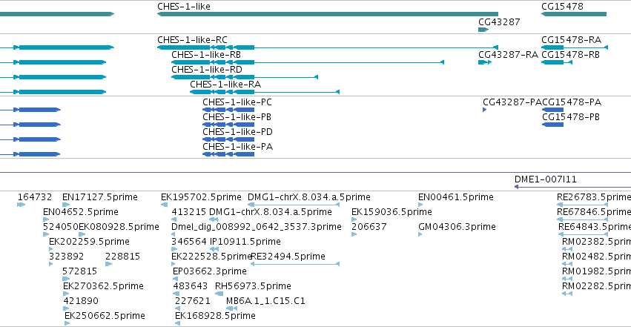Click the 421890 feature label
631x327 pixels.
point(81,301)
